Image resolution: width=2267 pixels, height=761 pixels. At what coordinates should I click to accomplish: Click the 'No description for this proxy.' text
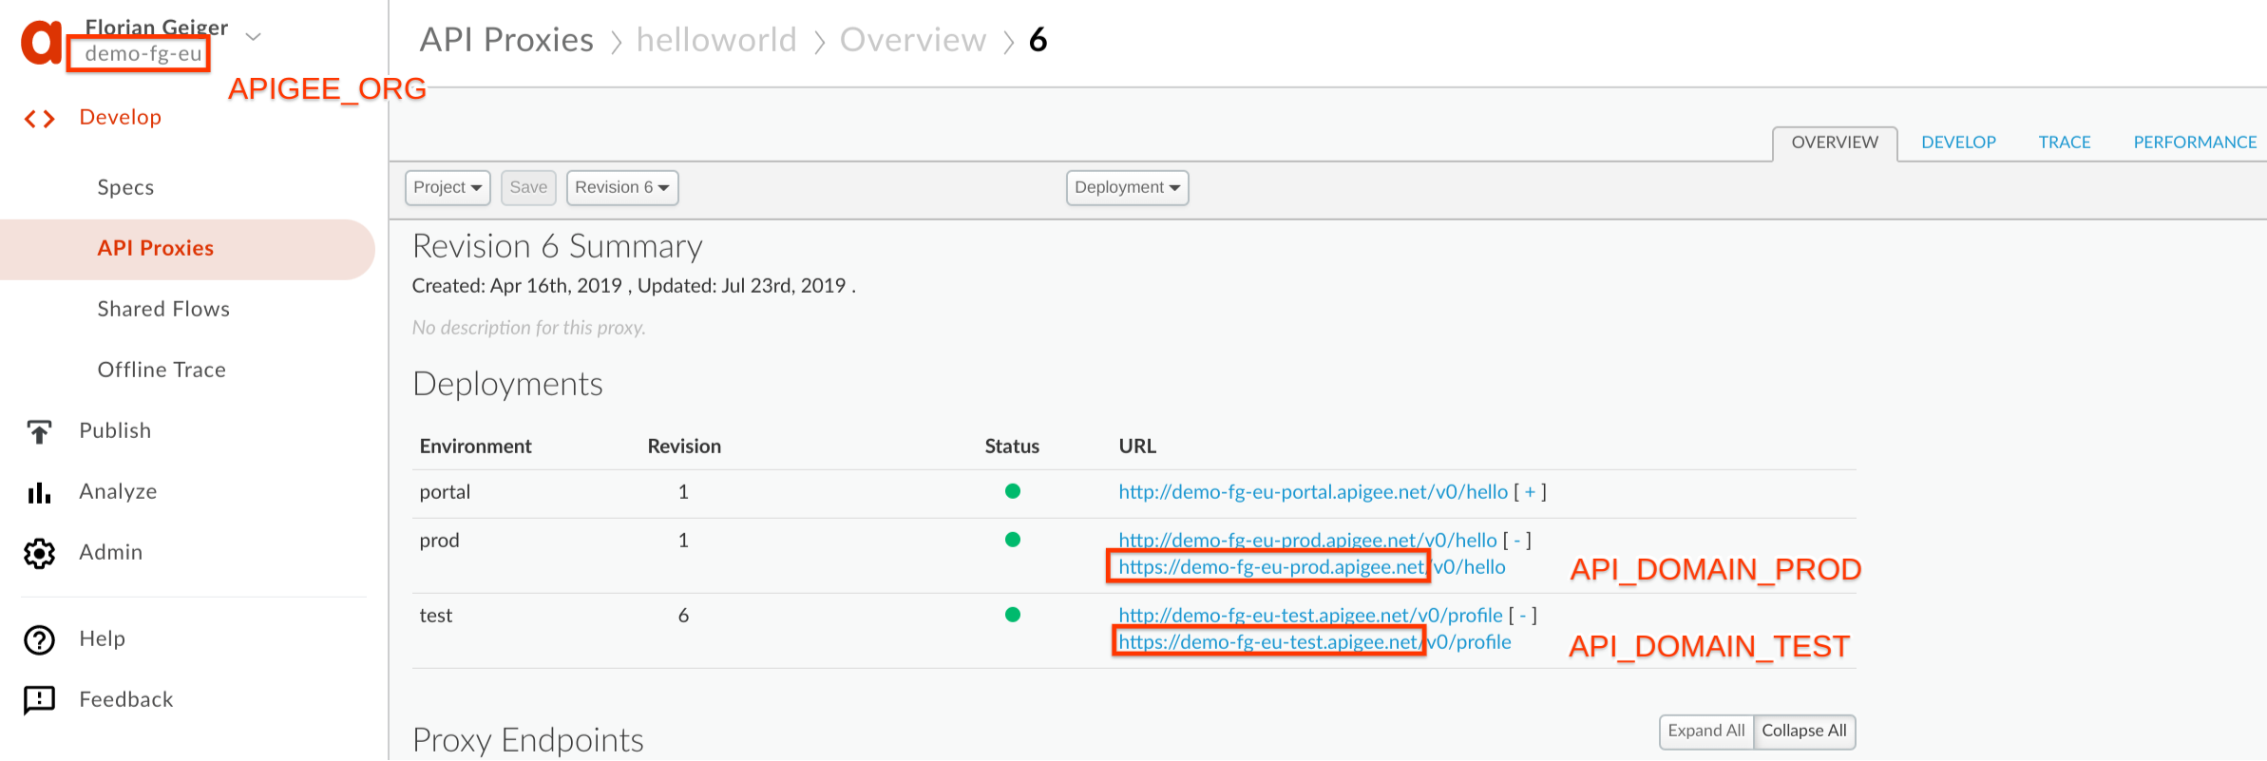pyautogui.click(x=528, y=328)
